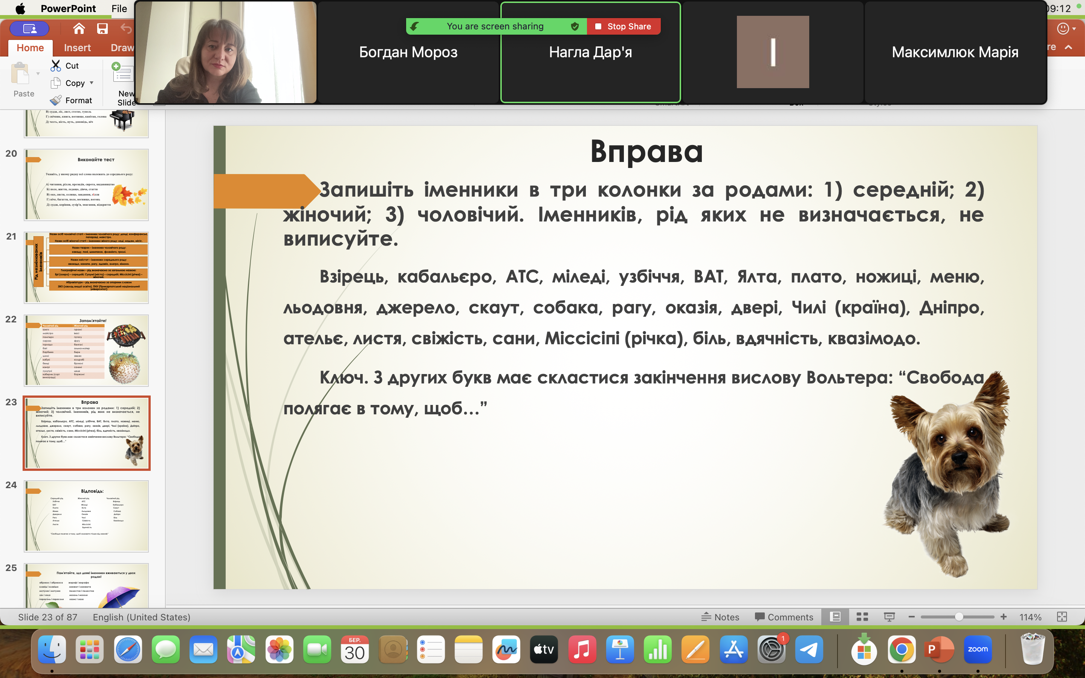Click the Reading view icon in status bar
Viewport: 1085px width, 678px height.
pyautogui.click(x=889, y=617)
